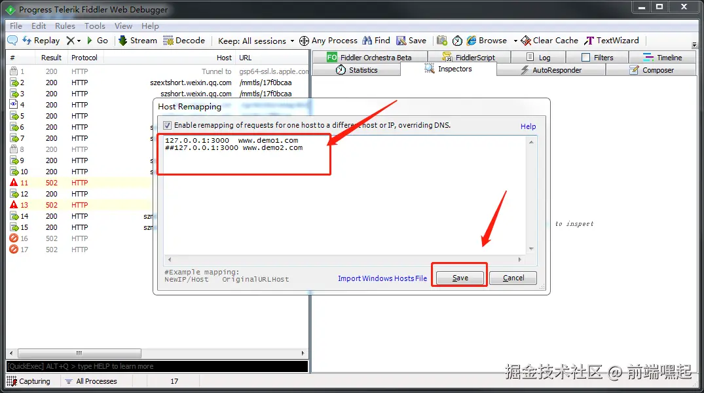Open the Log tab
This screenshot has width=704, height=393.
538,57
